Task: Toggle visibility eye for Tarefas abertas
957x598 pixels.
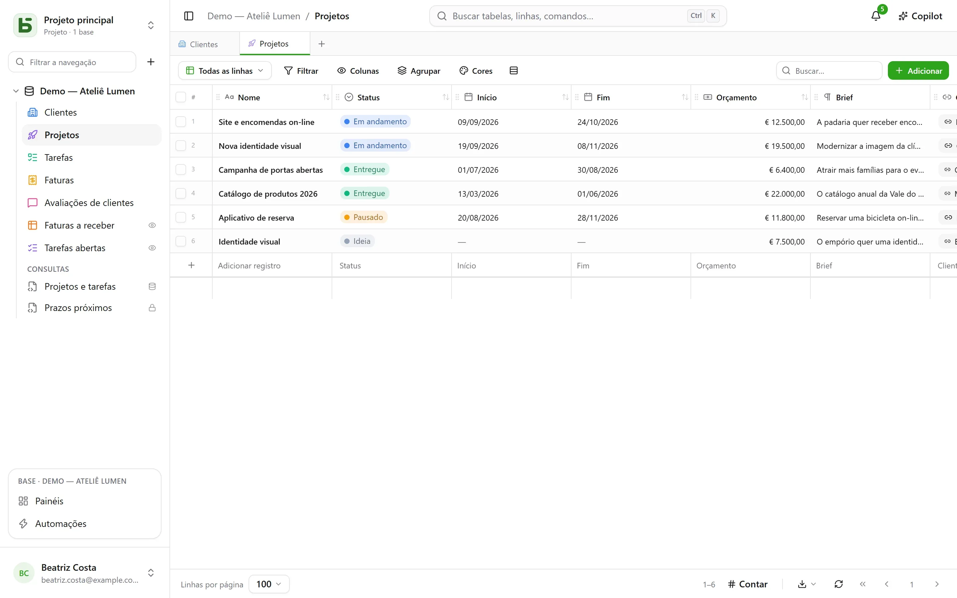Action: click(152, 248)
